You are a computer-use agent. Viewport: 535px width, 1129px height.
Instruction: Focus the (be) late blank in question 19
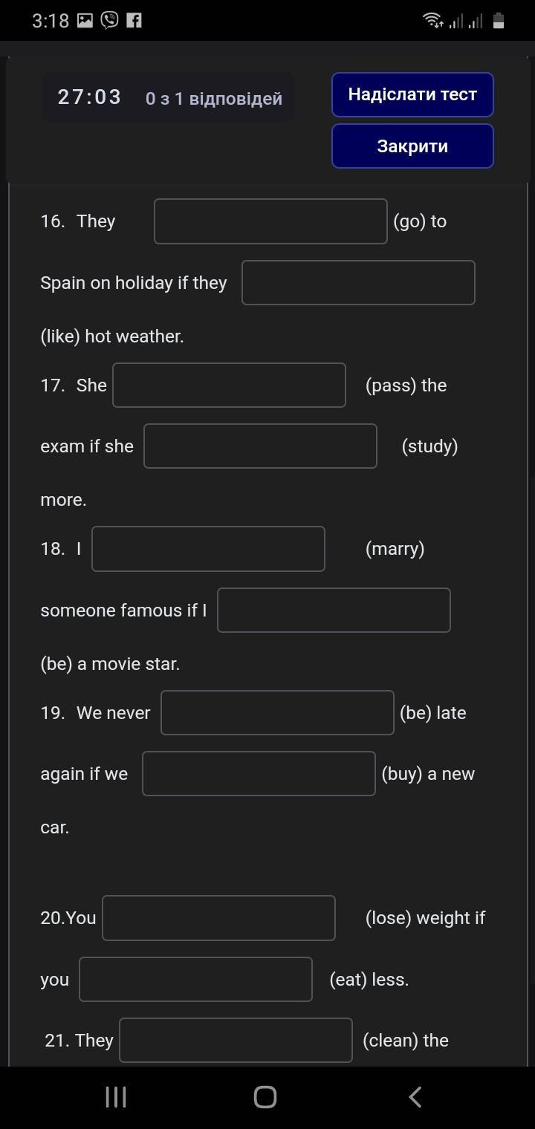coord(277,713)
